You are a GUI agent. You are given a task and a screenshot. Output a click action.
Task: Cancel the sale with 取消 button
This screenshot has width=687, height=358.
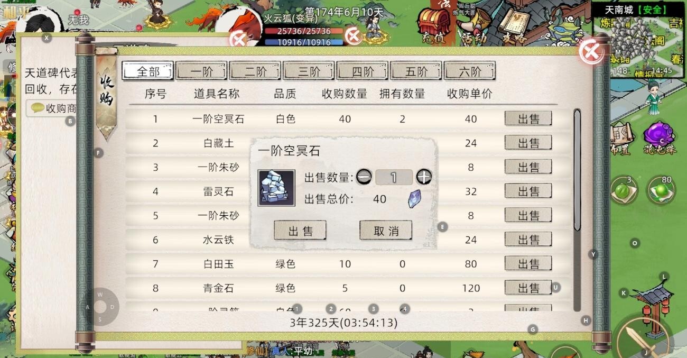[x=386, y=231]
